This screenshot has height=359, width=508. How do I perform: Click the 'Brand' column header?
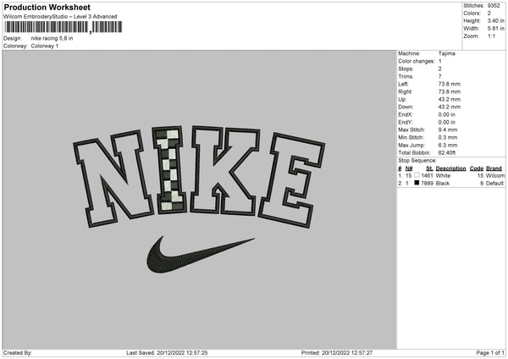click(494, 168)
